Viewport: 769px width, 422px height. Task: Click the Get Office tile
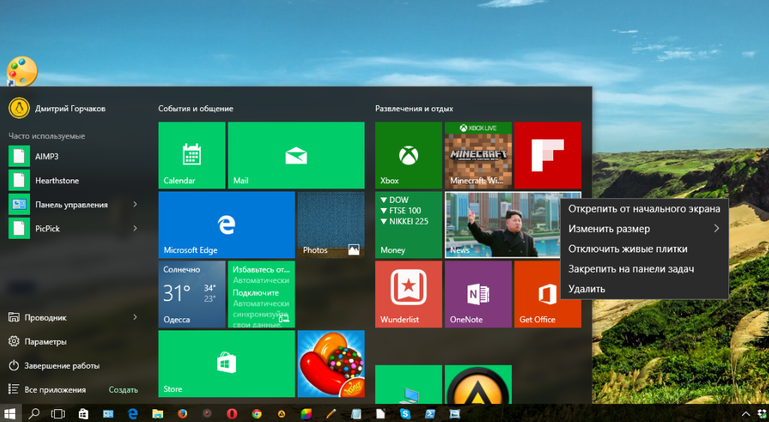coord(547,294)
